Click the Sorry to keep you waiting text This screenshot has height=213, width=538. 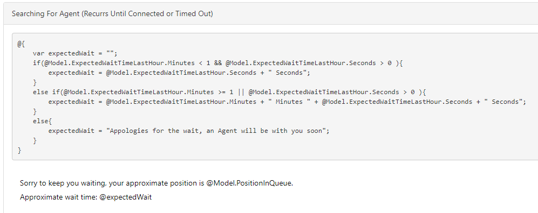point(63,183)
